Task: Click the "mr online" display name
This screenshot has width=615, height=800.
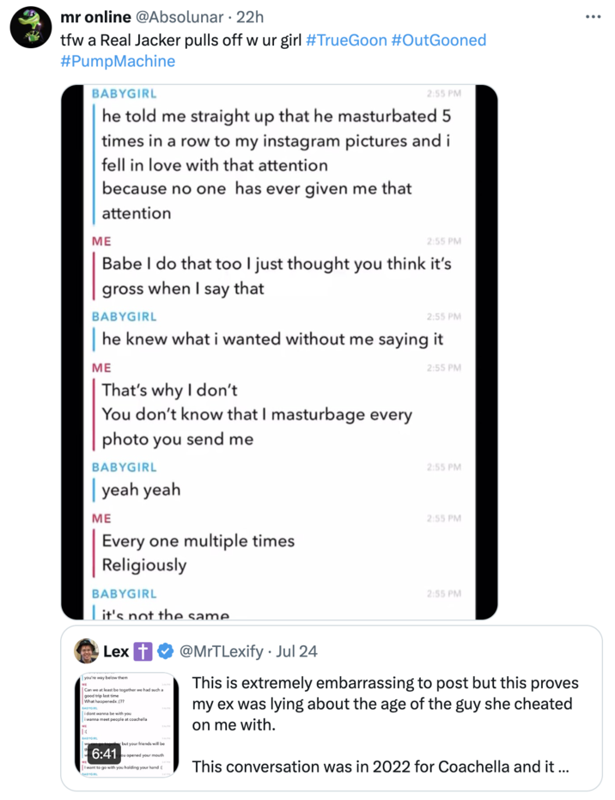Action: (95, 17)
